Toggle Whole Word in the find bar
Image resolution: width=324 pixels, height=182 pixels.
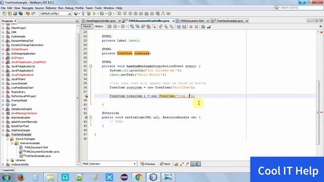tap(182, 164)
